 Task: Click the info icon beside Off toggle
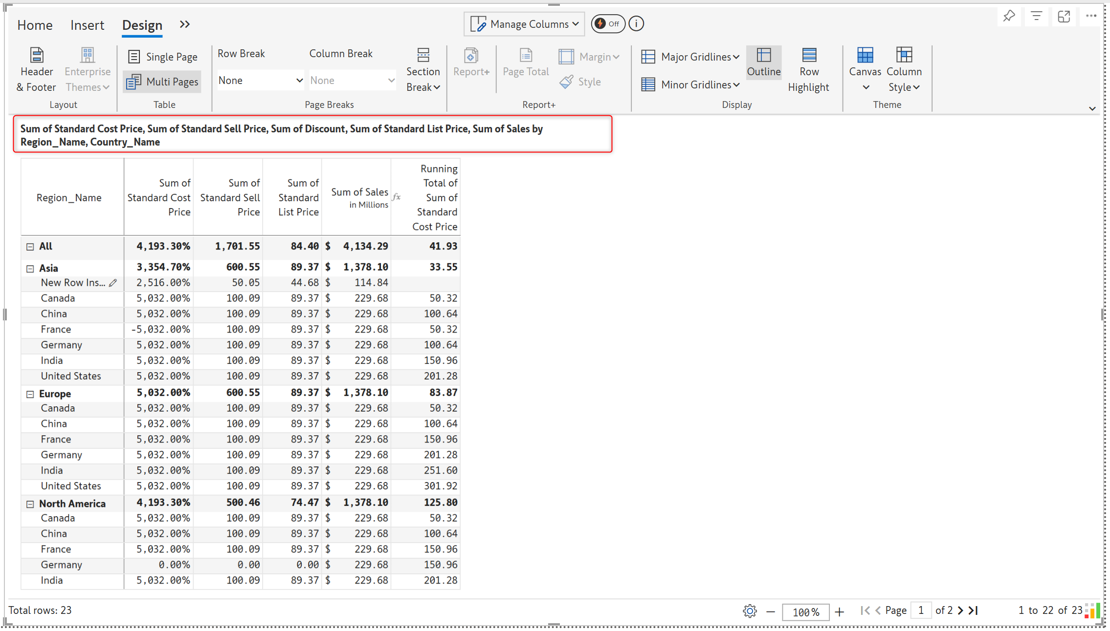tap(636, 23)
